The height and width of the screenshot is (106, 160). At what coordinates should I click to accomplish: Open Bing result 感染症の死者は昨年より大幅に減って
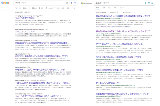click(123, 31)
